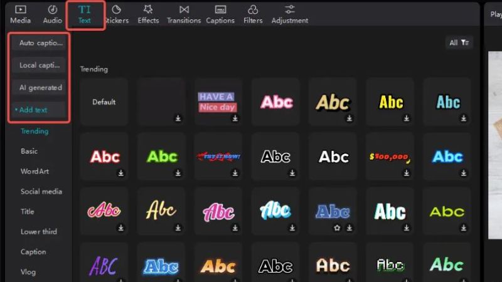Select the Text tab
The image size is (502, 282).
(85, 14)
